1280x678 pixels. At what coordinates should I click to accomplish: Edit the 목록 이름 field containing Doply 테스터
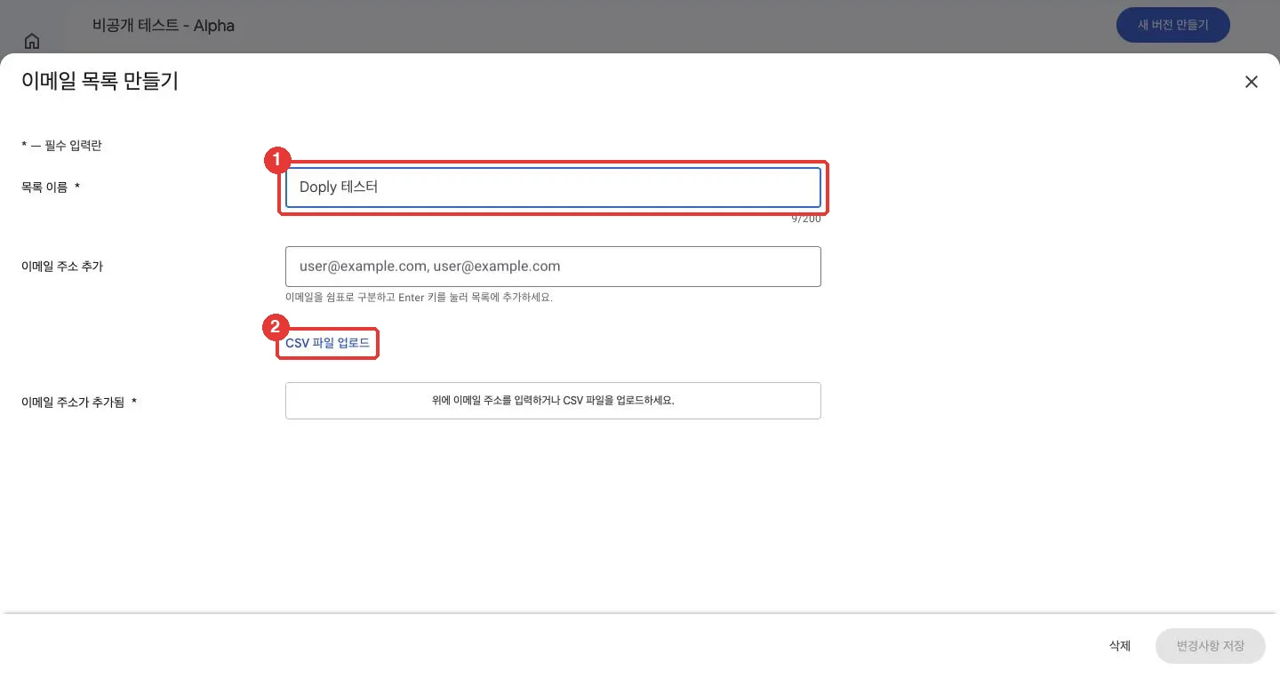[x=553, y=187]
